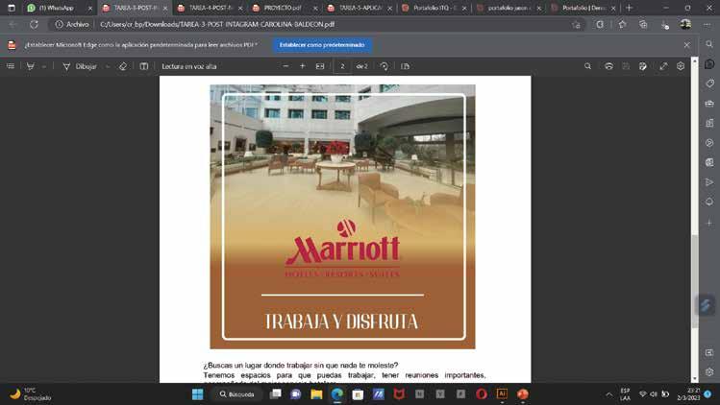Zoom out with the minus button
720x405 pixels.
286,66
